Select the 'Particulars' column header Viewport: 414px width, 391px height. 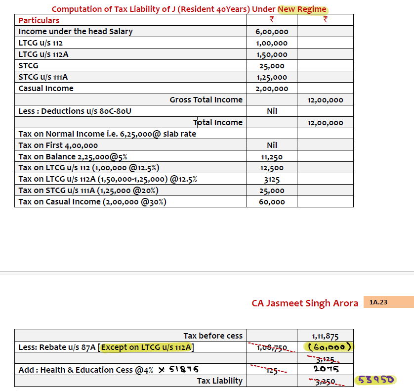click(39, 20)
